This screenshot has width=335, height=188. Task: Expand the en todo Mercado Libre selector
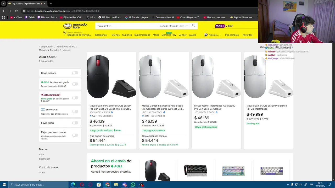(174, 26)
